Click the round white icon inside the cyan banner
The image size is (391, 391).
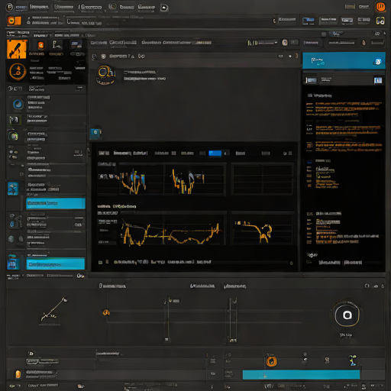pos(377,62)
